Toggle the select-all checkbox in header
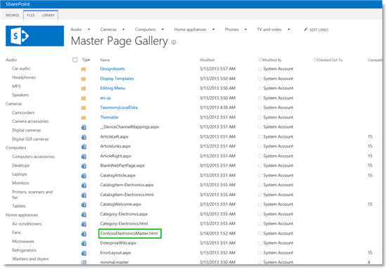The image size is (387, 269). [x=75, y=60]
